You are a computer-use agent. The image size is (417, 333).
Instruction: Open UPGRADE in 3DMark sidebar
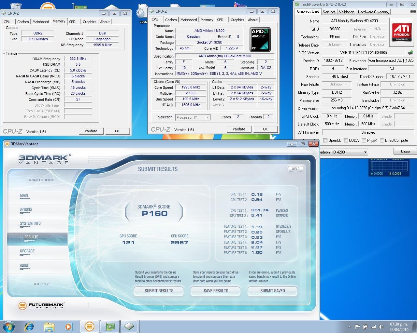point(27,251)
